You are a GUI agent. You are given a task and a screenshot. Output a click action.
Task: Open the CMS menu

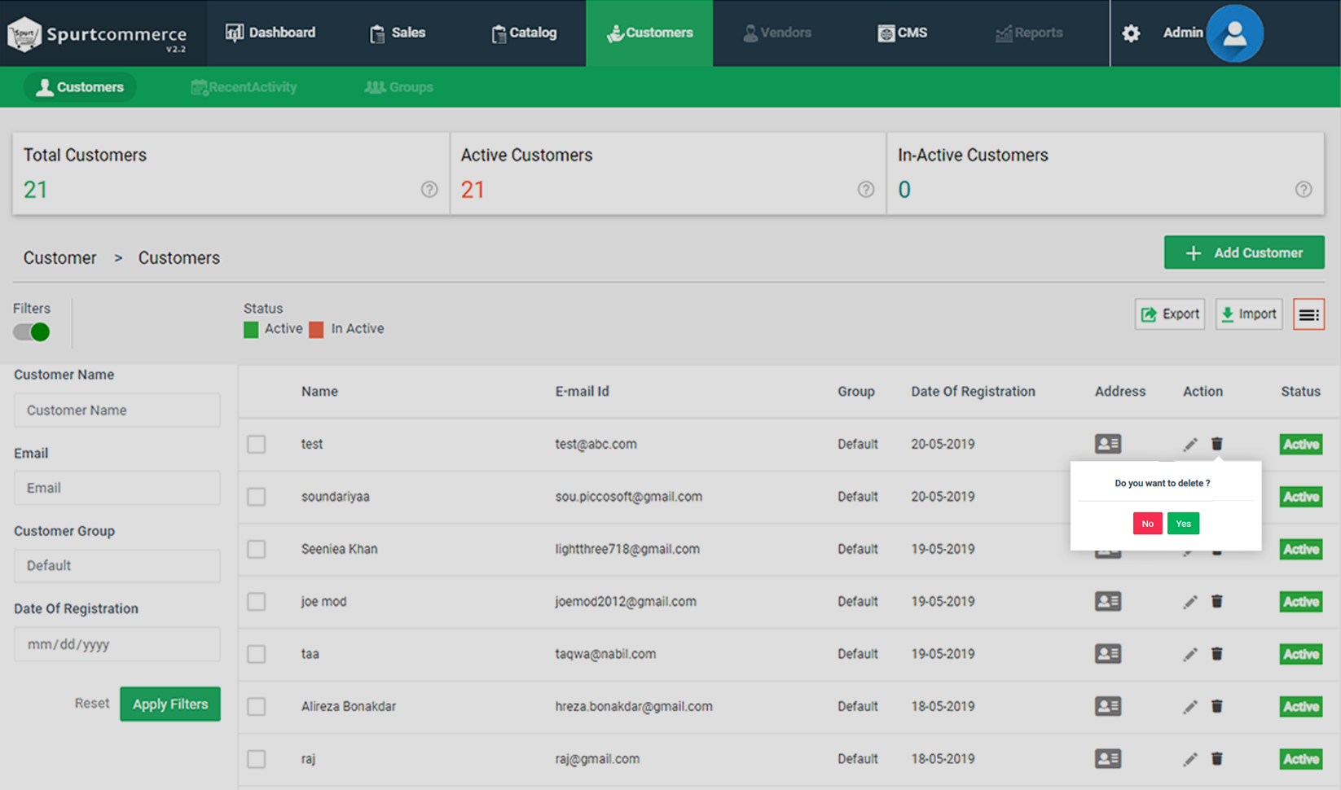click(x=903, y=33)
